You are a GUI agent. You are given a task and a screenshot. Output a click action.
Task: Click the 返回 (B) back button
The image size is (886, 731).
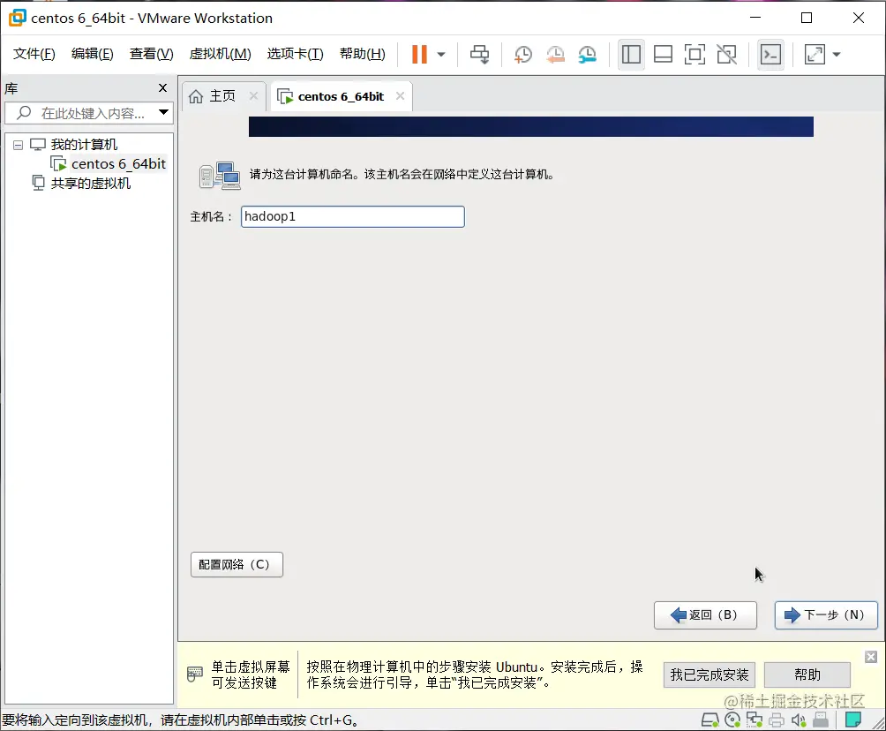704,615
